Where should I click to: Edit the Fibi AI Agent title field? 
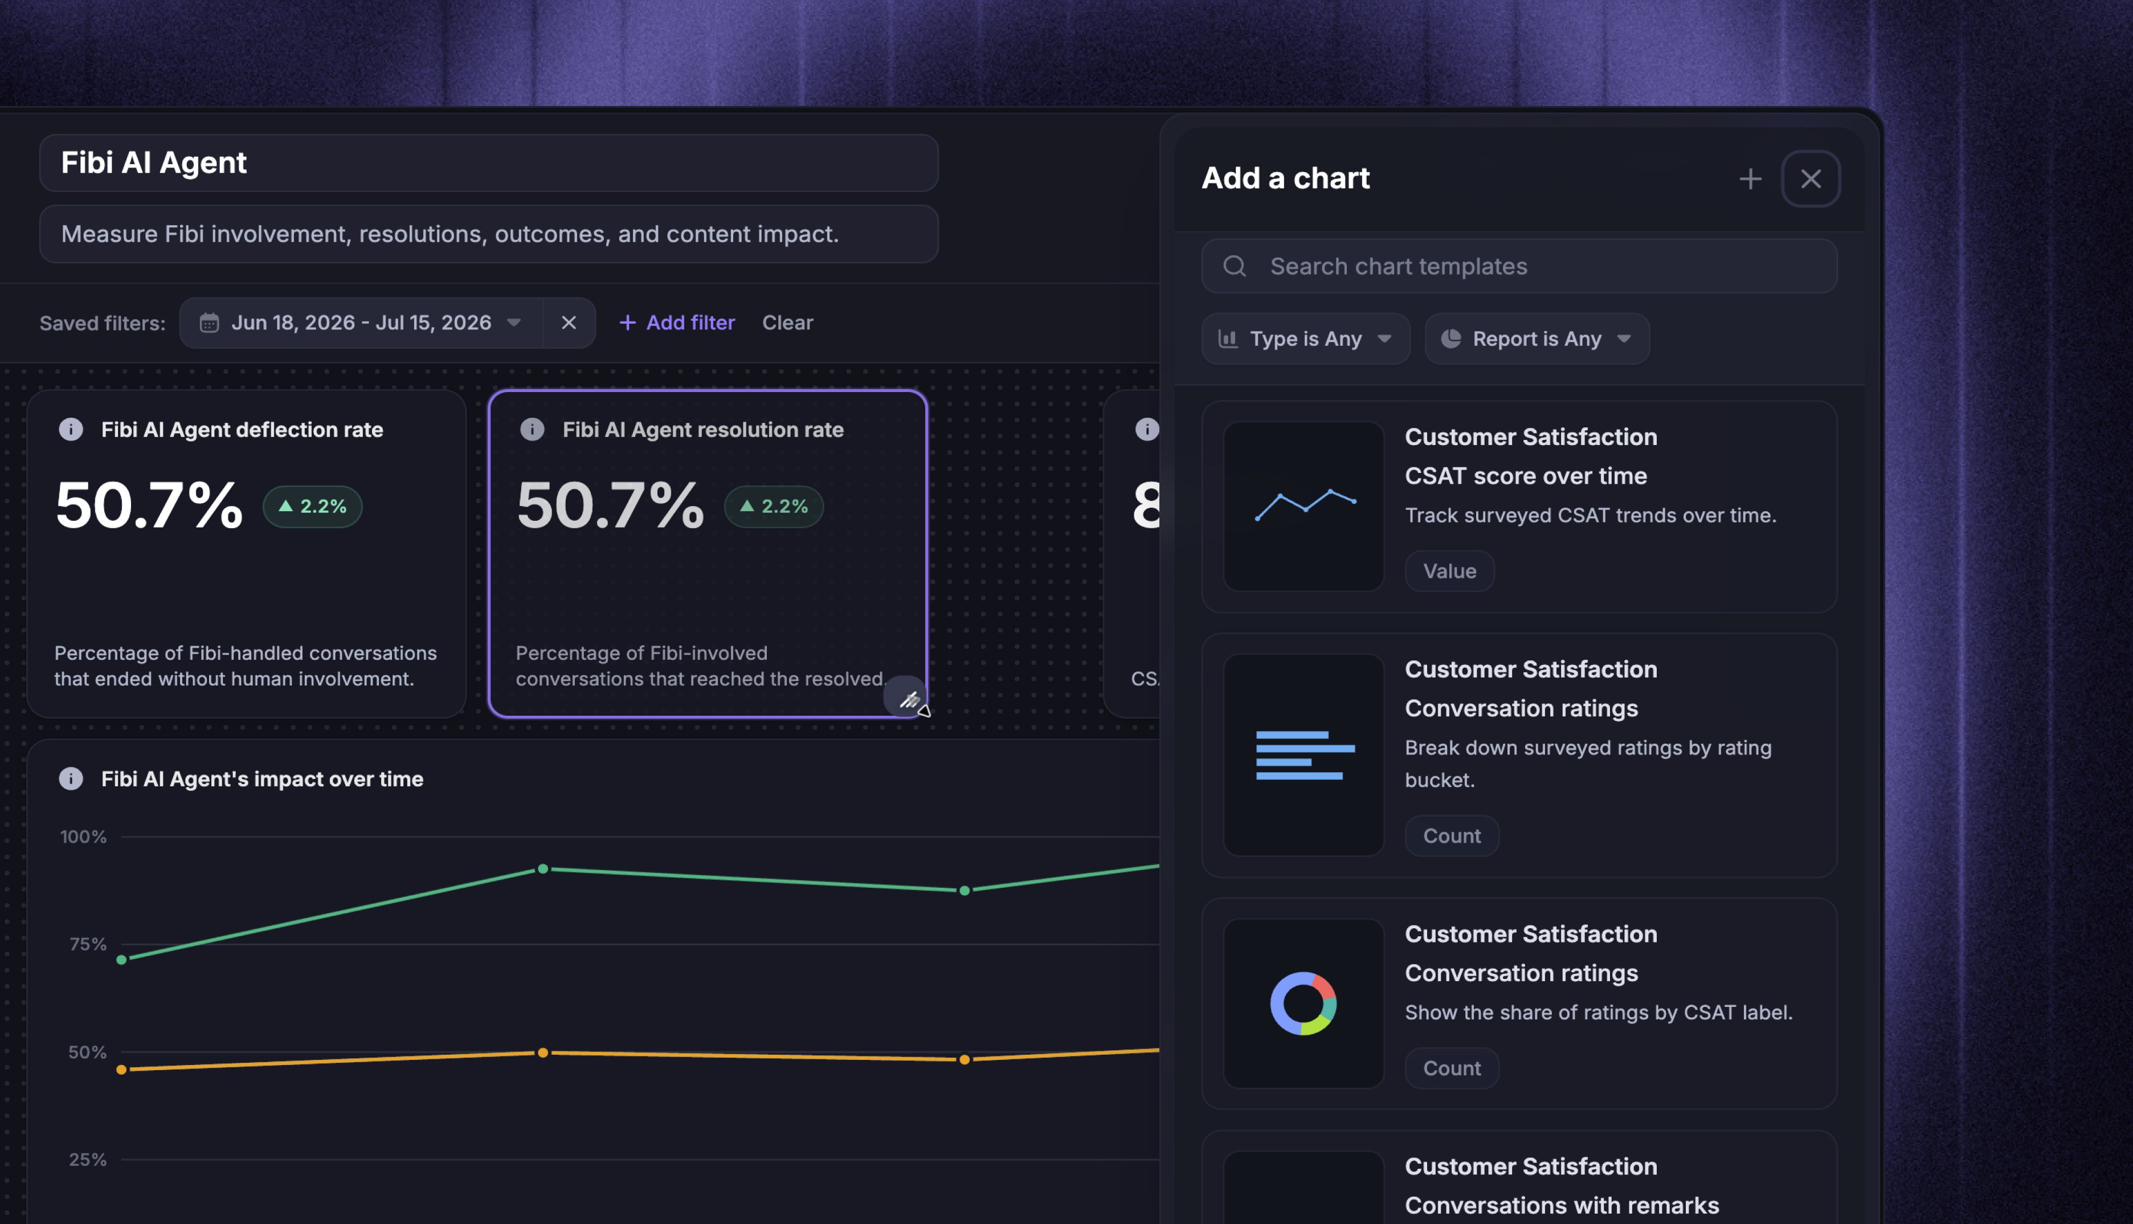coord(488,163)
